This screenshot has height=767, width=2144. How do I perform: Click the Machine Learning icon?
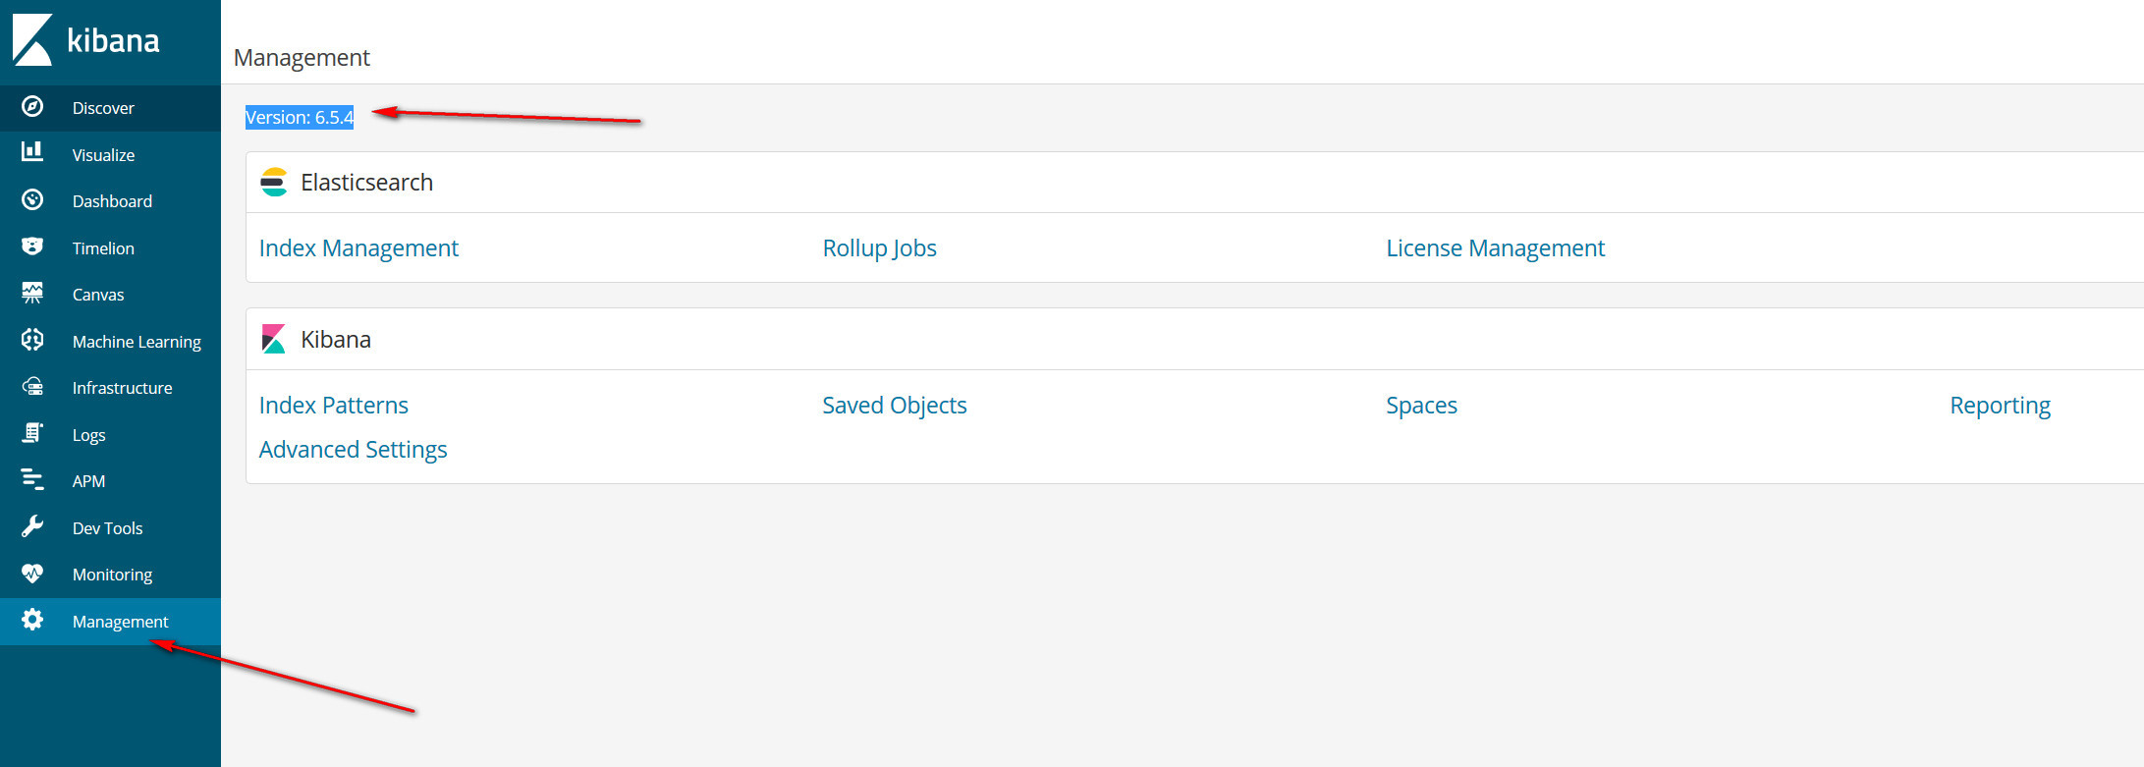[x=32, y=340]
